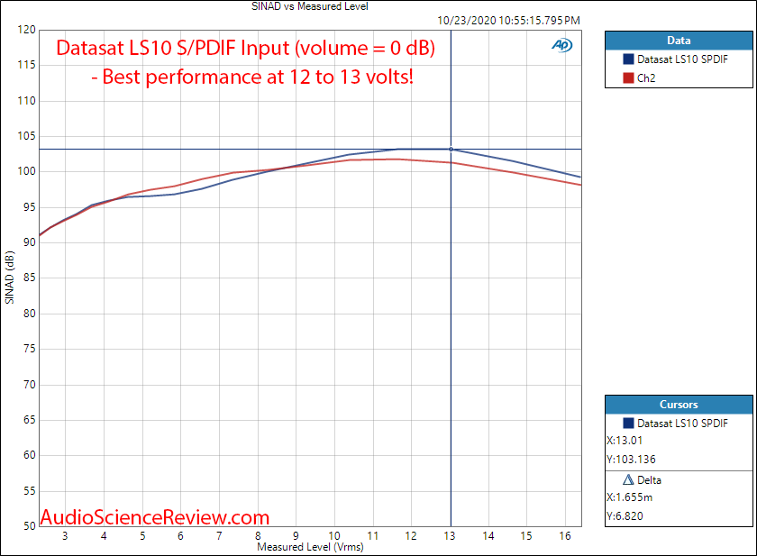Screen dimensions: 757x556
Task: Click the 50 tick on the Y axis
Action: click(x=30, y=526)
